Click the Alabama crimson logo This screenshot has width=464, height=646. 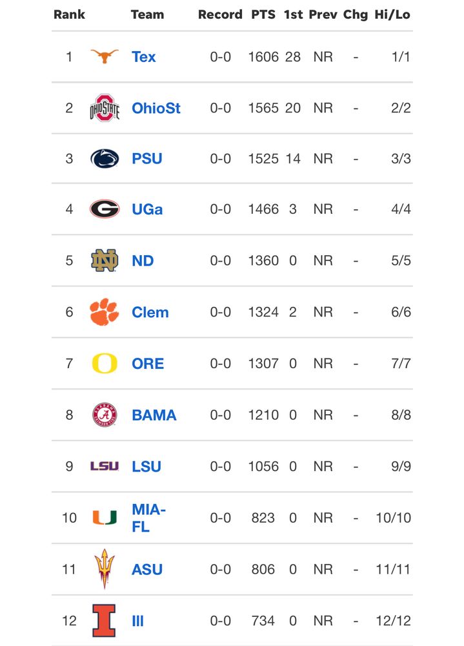(105, 415)
